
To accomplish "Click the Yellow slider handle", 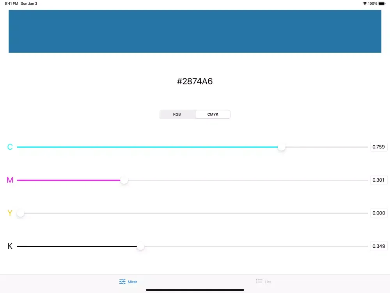I will [x=21, y=213].
